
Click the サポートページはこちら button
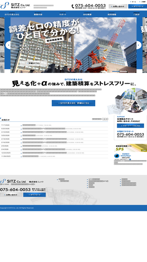point(130,126)
